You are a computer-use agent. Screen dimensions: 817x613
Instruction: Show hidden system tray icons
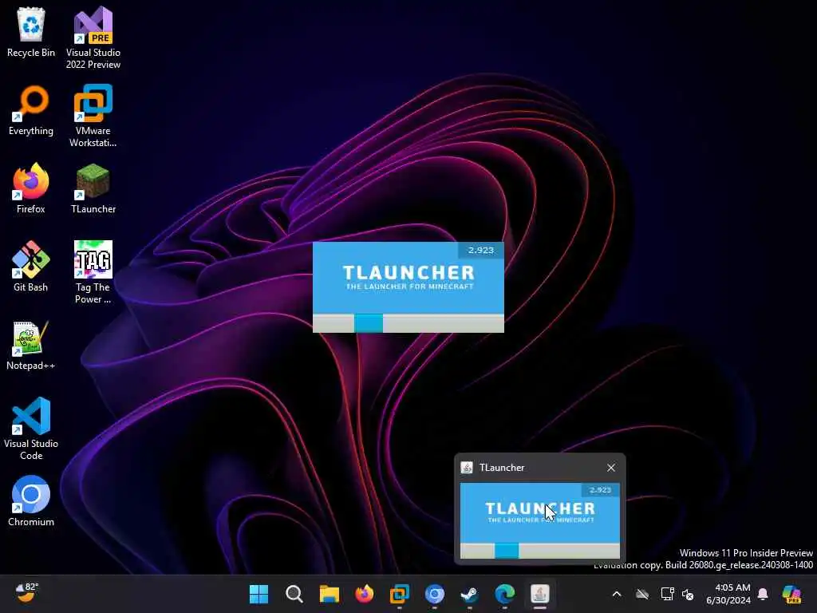click(617, 594)
